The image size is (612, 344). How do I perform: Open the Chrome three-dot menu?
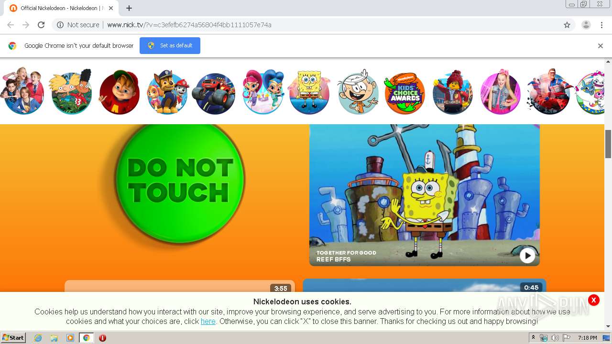(601, 25)
